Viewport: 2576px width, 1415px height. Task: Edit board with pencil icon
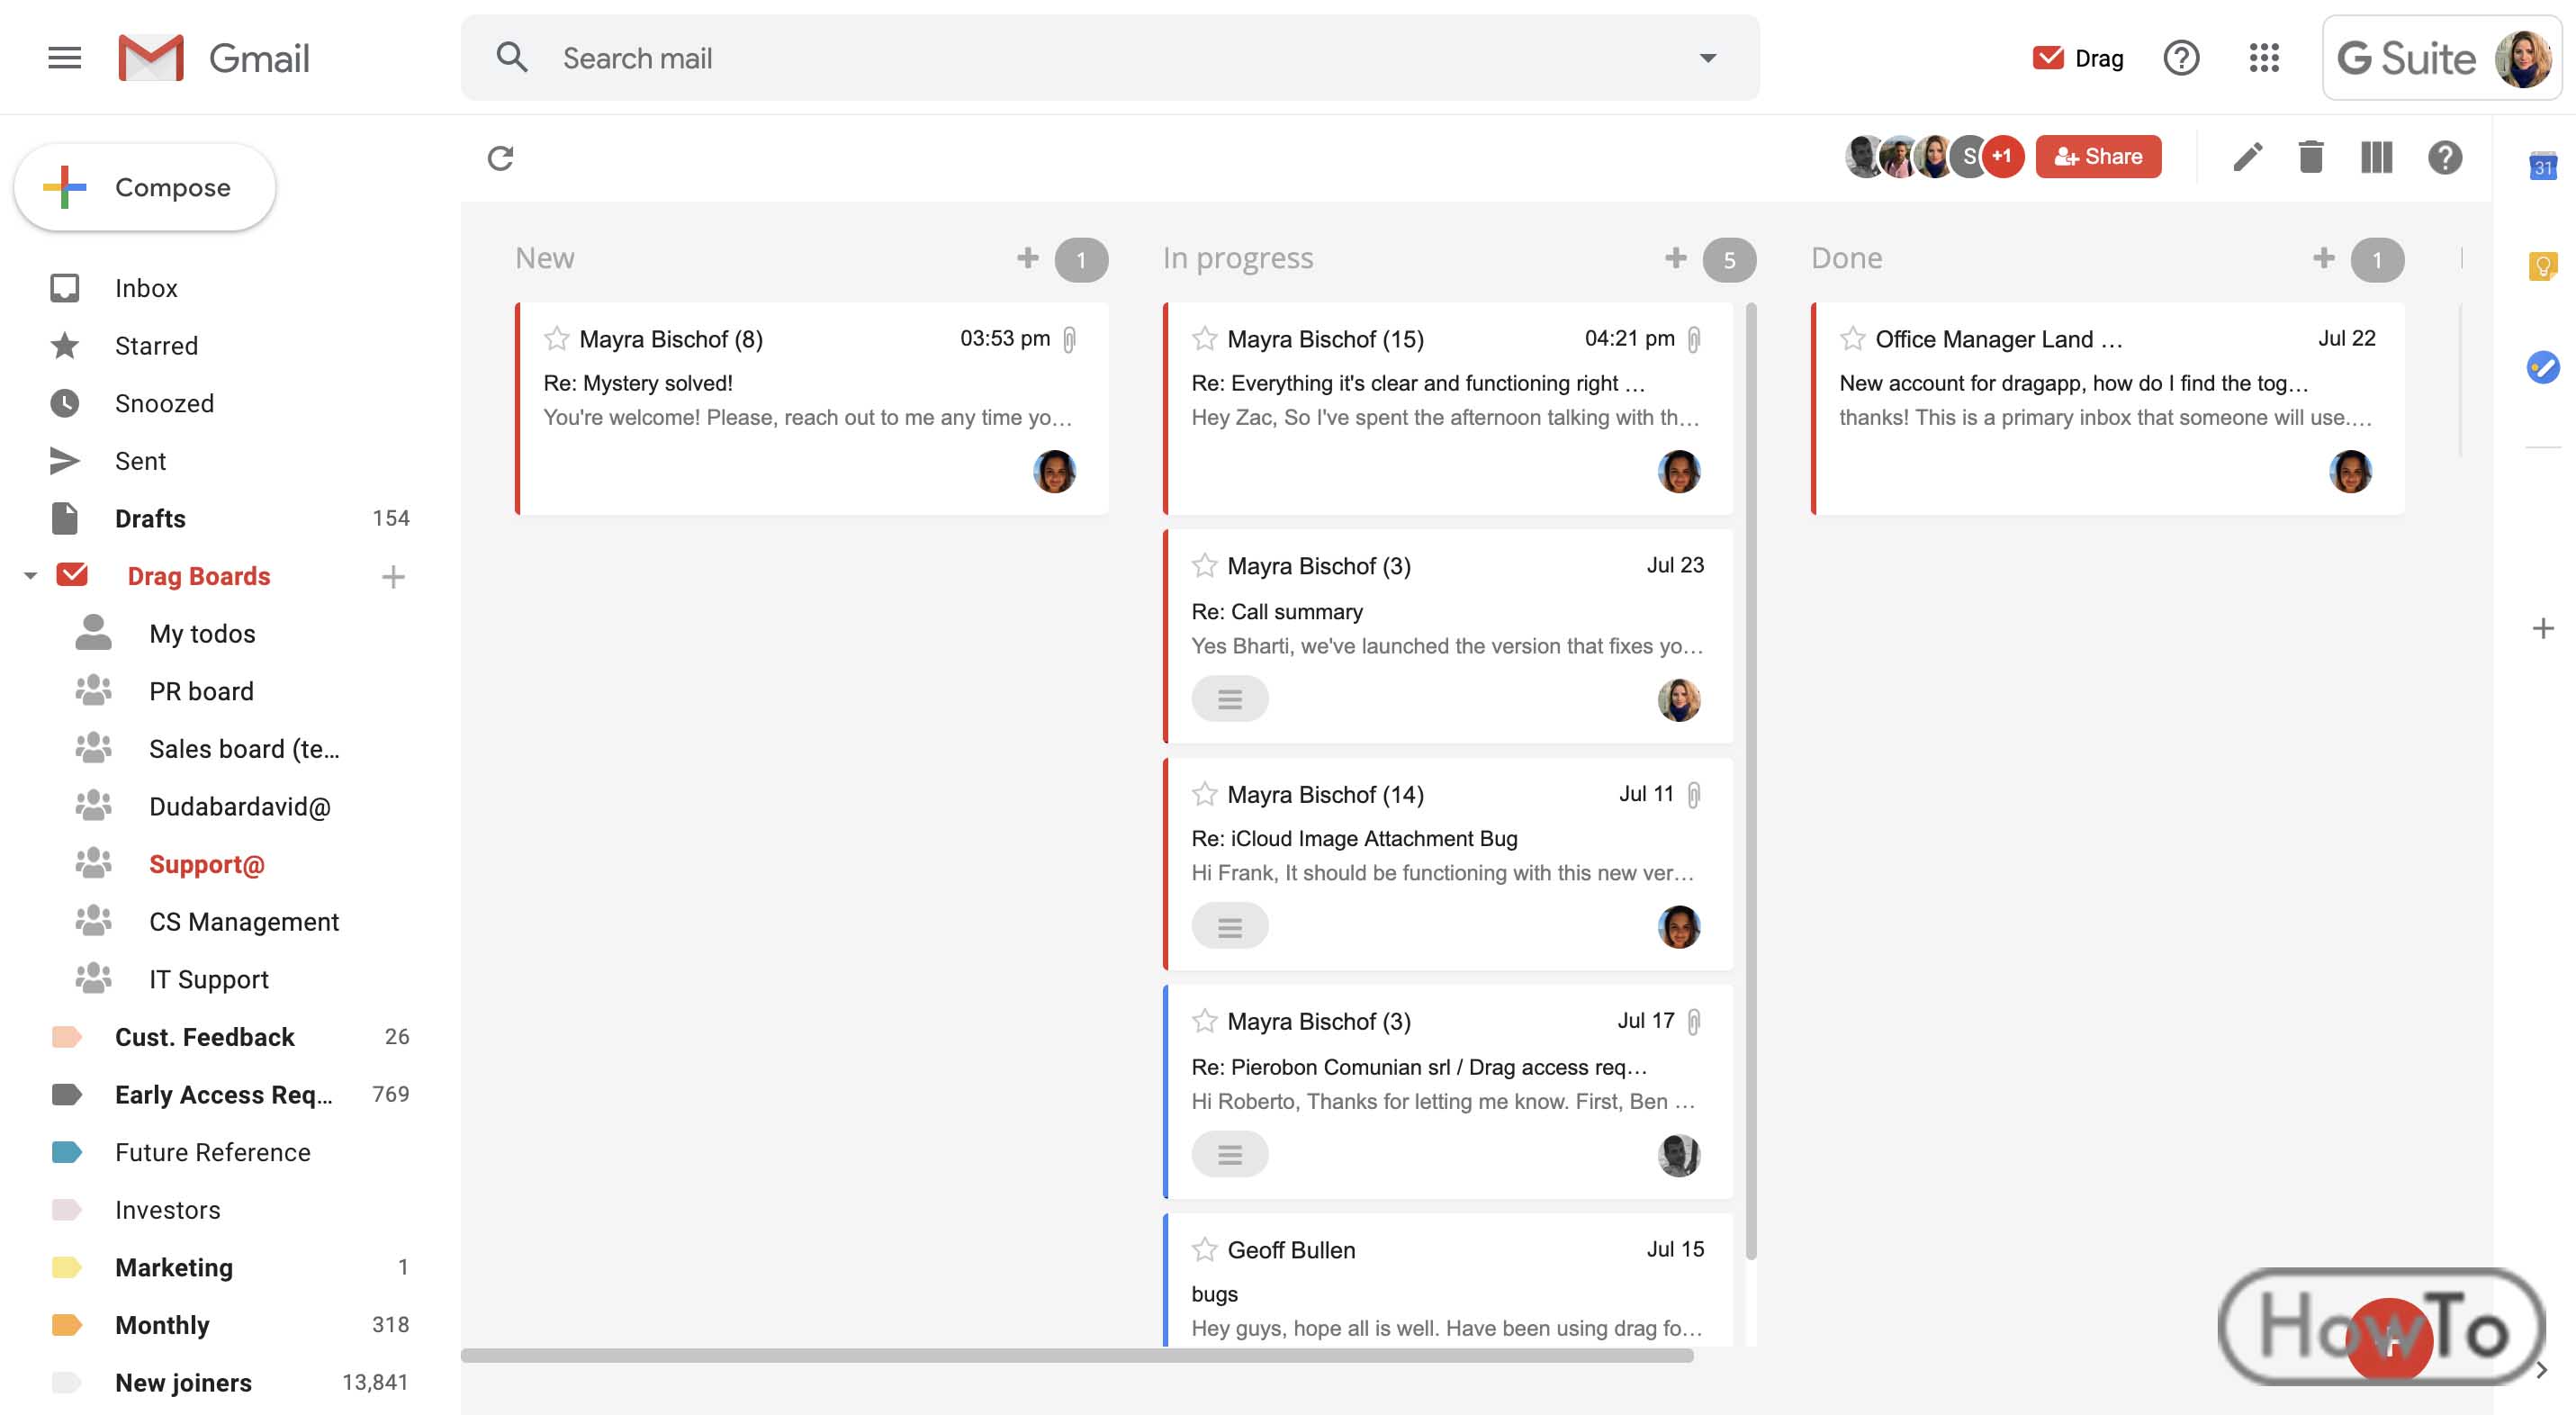point(2247,157)
